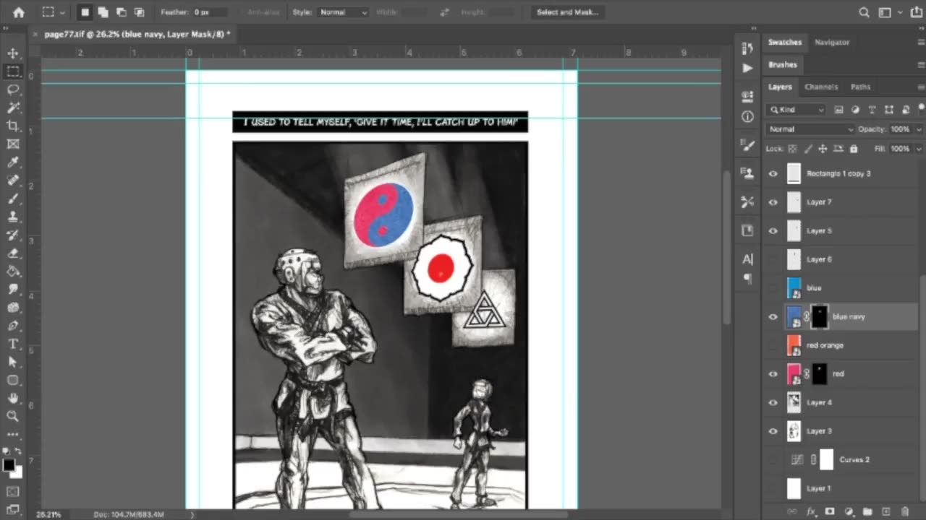Select the Rectangular Marquee tool
Screen dimensions: 926x520
click(x=13, y=71)
